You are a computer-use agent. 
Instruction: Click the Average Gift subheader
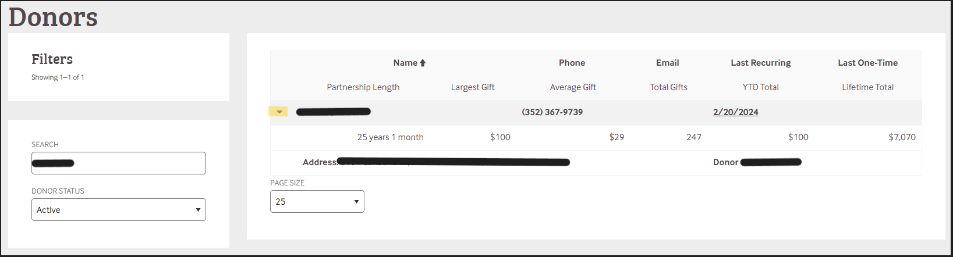573,87
